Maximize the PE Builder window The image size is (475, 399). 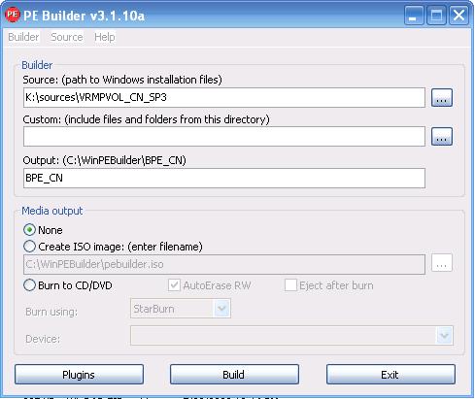point(436,15)
